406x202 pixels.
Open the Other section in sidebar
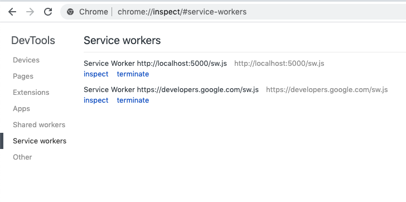[x=22, y=157]
